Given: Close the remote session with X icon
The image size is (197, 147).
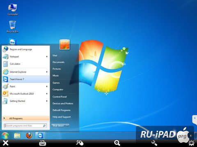Looking at the screenshot, I should [x=6, y=143].
